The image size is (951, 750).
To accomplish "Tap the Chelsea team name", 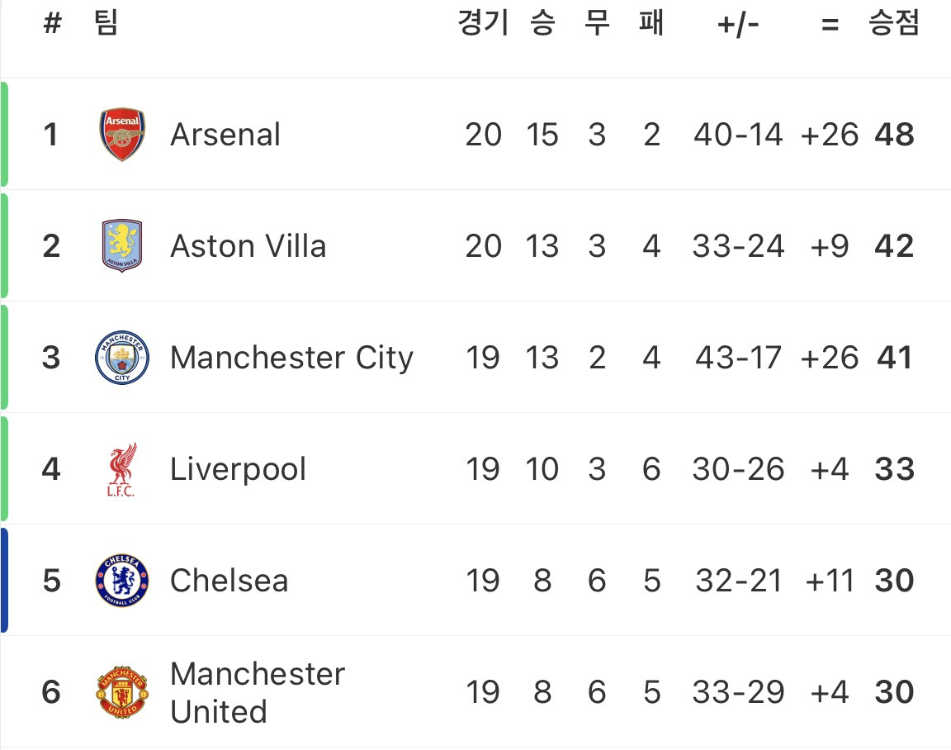I will point(229,581).
